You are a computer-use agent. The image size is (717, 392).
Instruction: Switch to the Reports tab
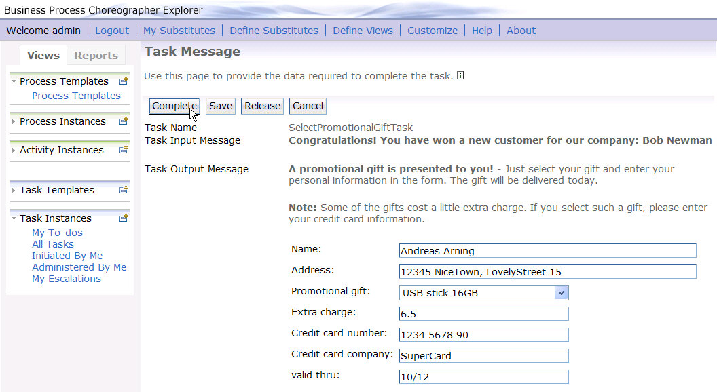click(96, 56)
